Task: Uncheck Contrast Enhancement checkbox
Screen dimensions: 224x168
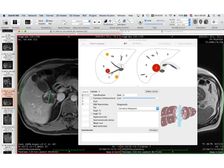Action: pos(91,98)
